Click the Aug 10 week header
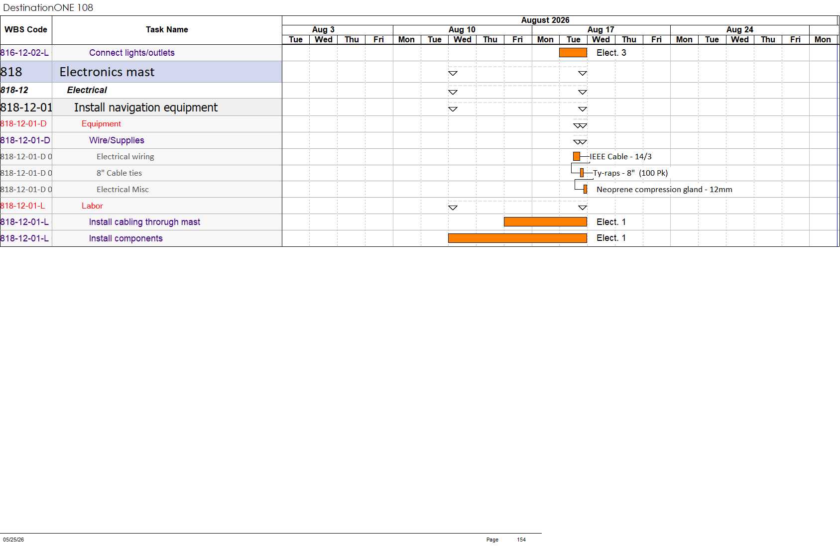 coord(462,30)
